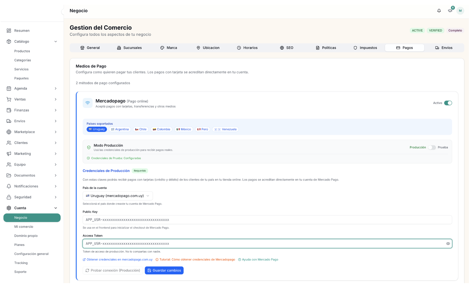This screenshot has height=286, width=470.
Task: Click the Seguridad lock icon
Action: click(9, 197)
